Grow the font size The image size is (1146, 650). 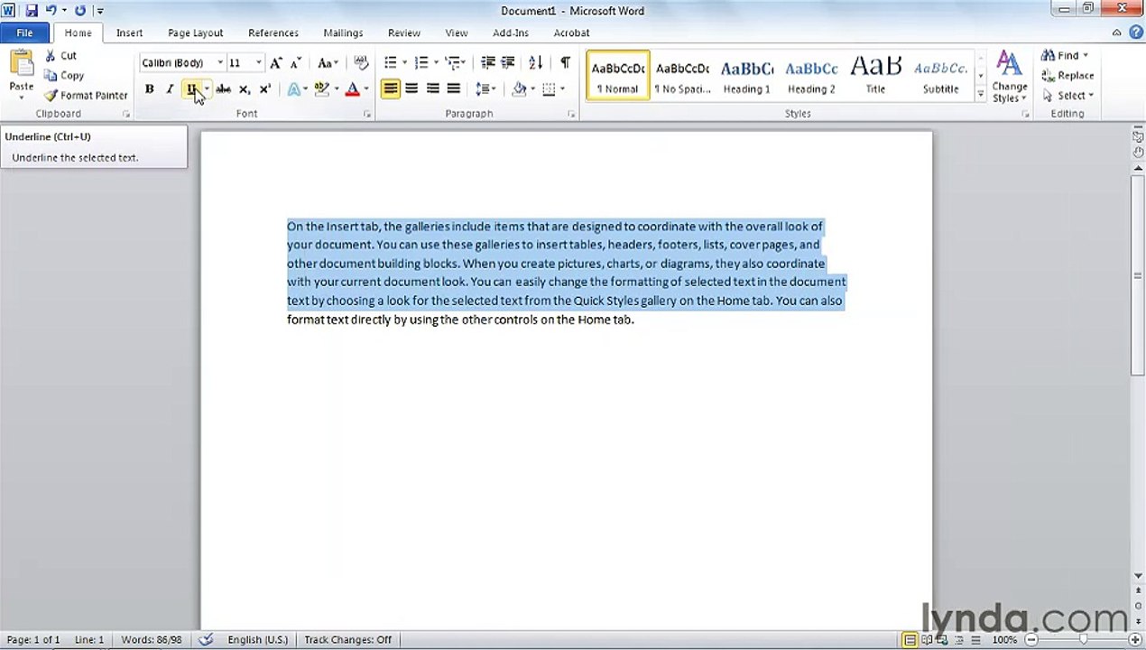click(x=276, y=63)
